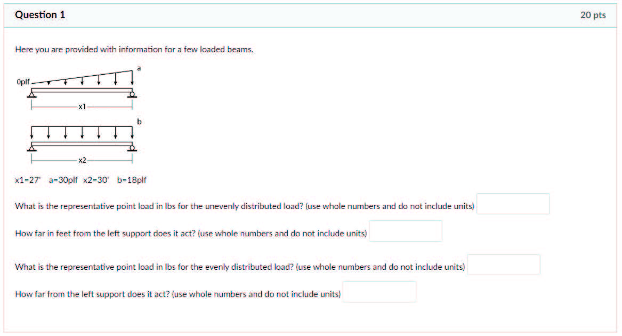Click the roller support of the bottom beam

pos(131,148)
